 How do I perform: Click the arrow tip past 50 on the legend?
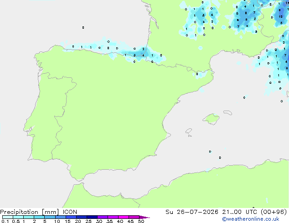pos(144,217)
